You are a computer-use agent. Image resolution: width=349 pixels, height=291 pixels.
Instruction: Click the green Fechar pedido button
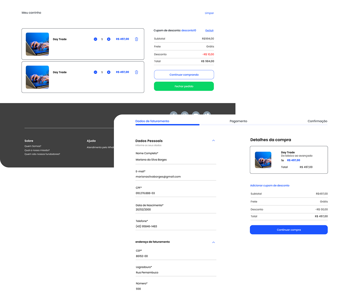coord(184,86)
